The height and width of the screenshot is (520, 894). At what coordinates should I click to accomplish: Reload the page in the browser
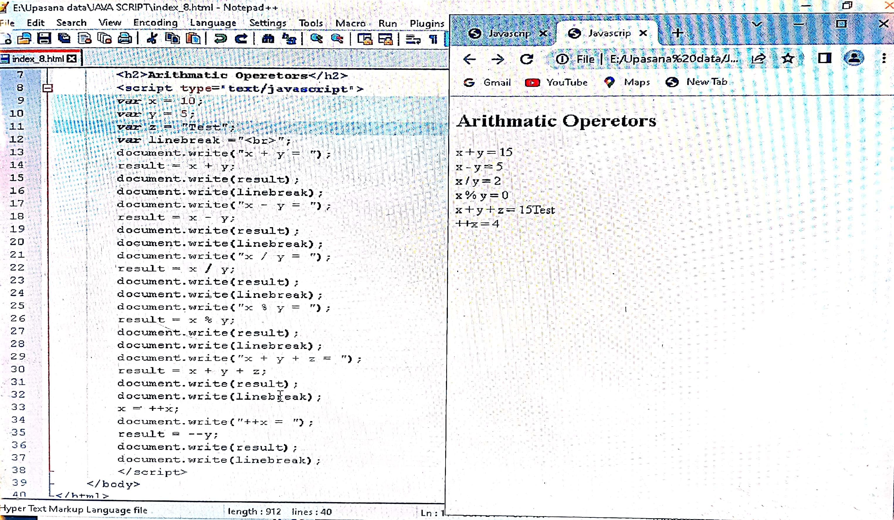click(526, 59)
